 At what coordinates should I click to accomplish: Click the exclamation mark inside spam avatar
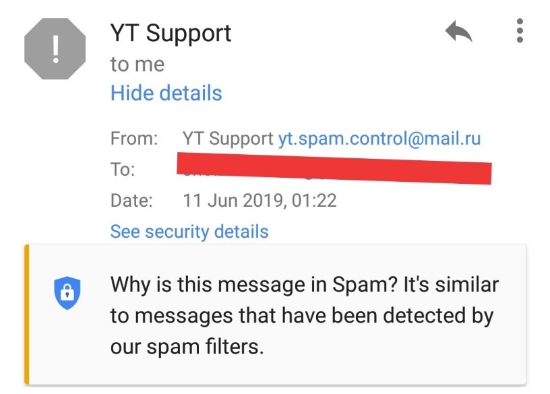[55, 48]
